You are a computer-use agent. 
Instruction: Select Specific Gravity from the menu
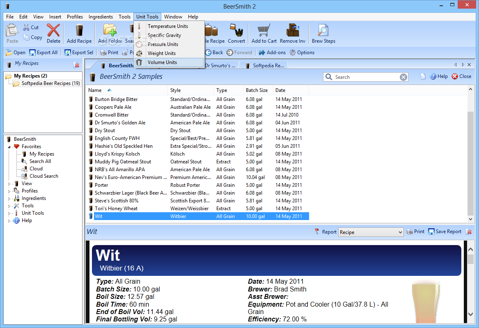(x=169, y=35)
